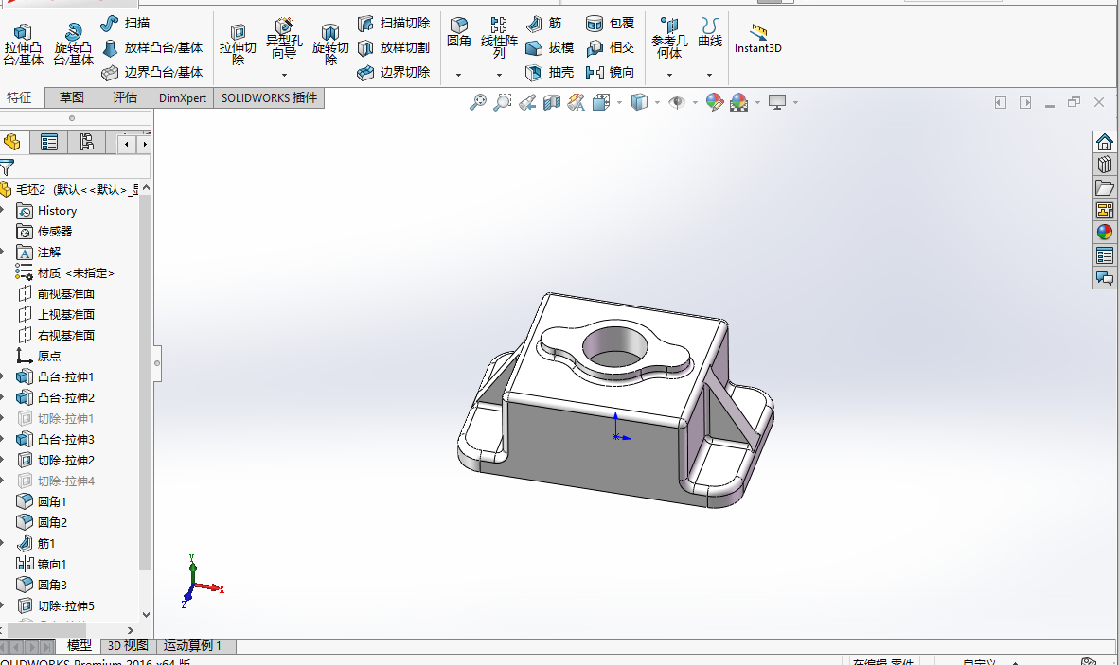The height and width of the screenshot is (665, 1119).
Task: Select the 拉伸凸台/基体 extrude boss tool
Action: tap(23, 44)
